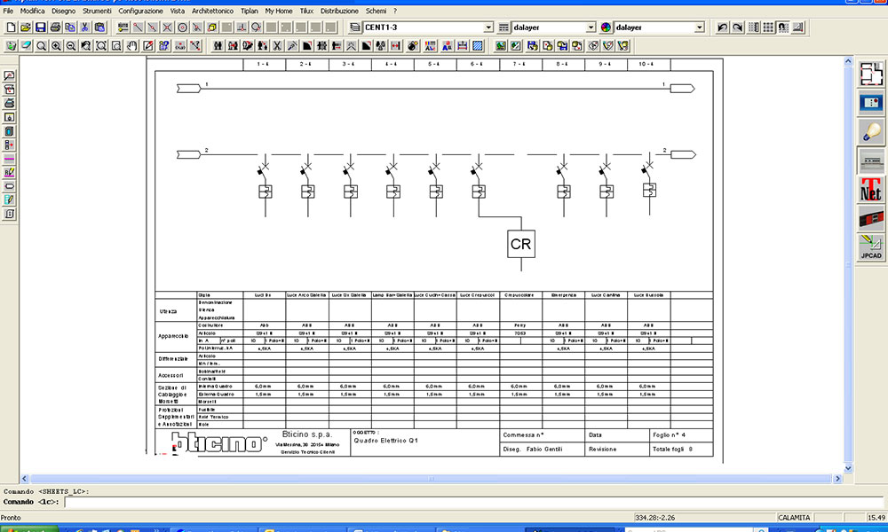Open the Distribuzione menu

339,11
